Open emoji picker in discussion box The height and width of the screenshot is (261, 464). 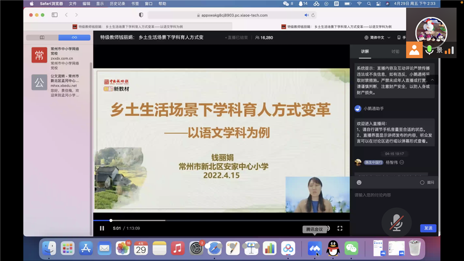point(359,183)
